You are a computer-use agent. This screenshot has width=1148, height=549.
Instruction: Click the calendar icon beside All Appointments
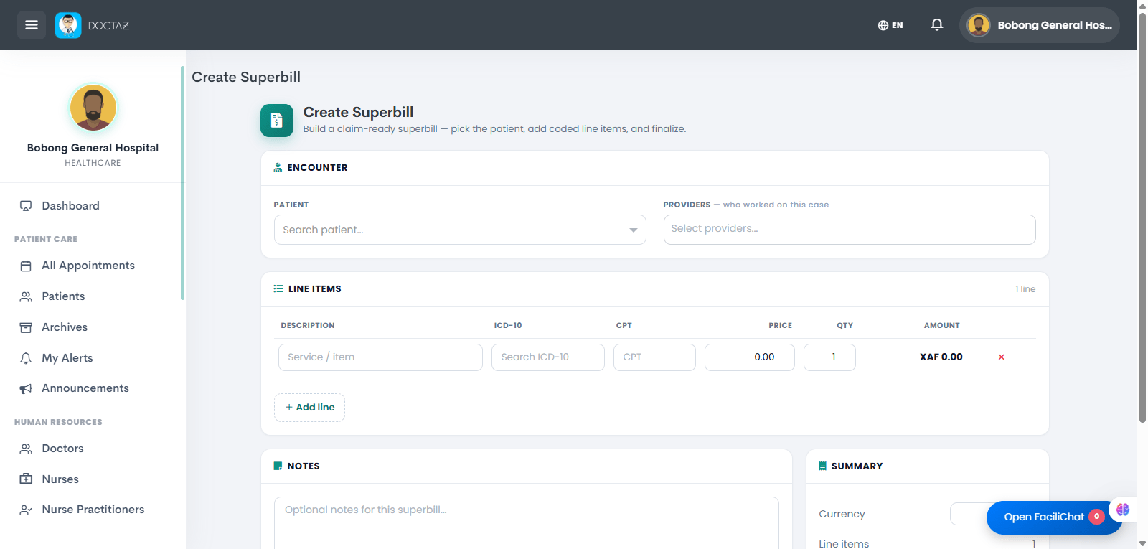[x=26, y=266]
